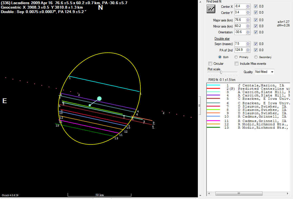This screenshot has width=293, height=199.
Task: Decrease Center Y with the down arrow
Action: tap(248, 14)
